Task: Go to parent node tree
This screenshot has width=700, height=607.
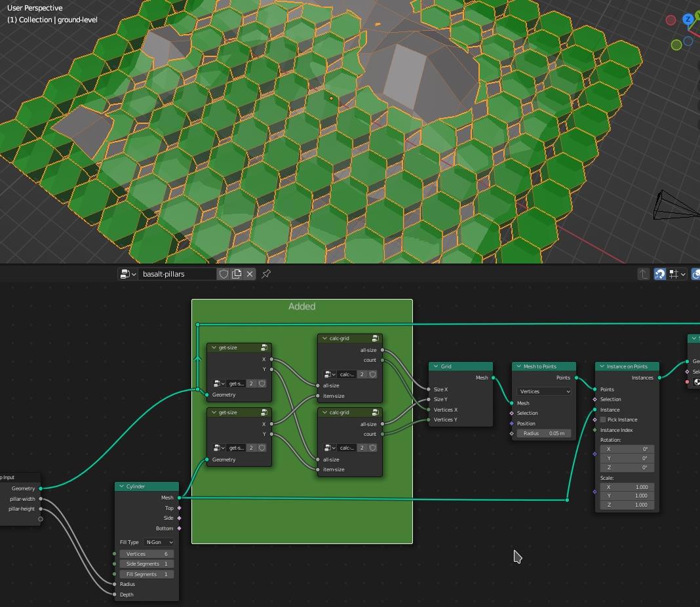Action: pyautogui.click(x=644, y=274)
